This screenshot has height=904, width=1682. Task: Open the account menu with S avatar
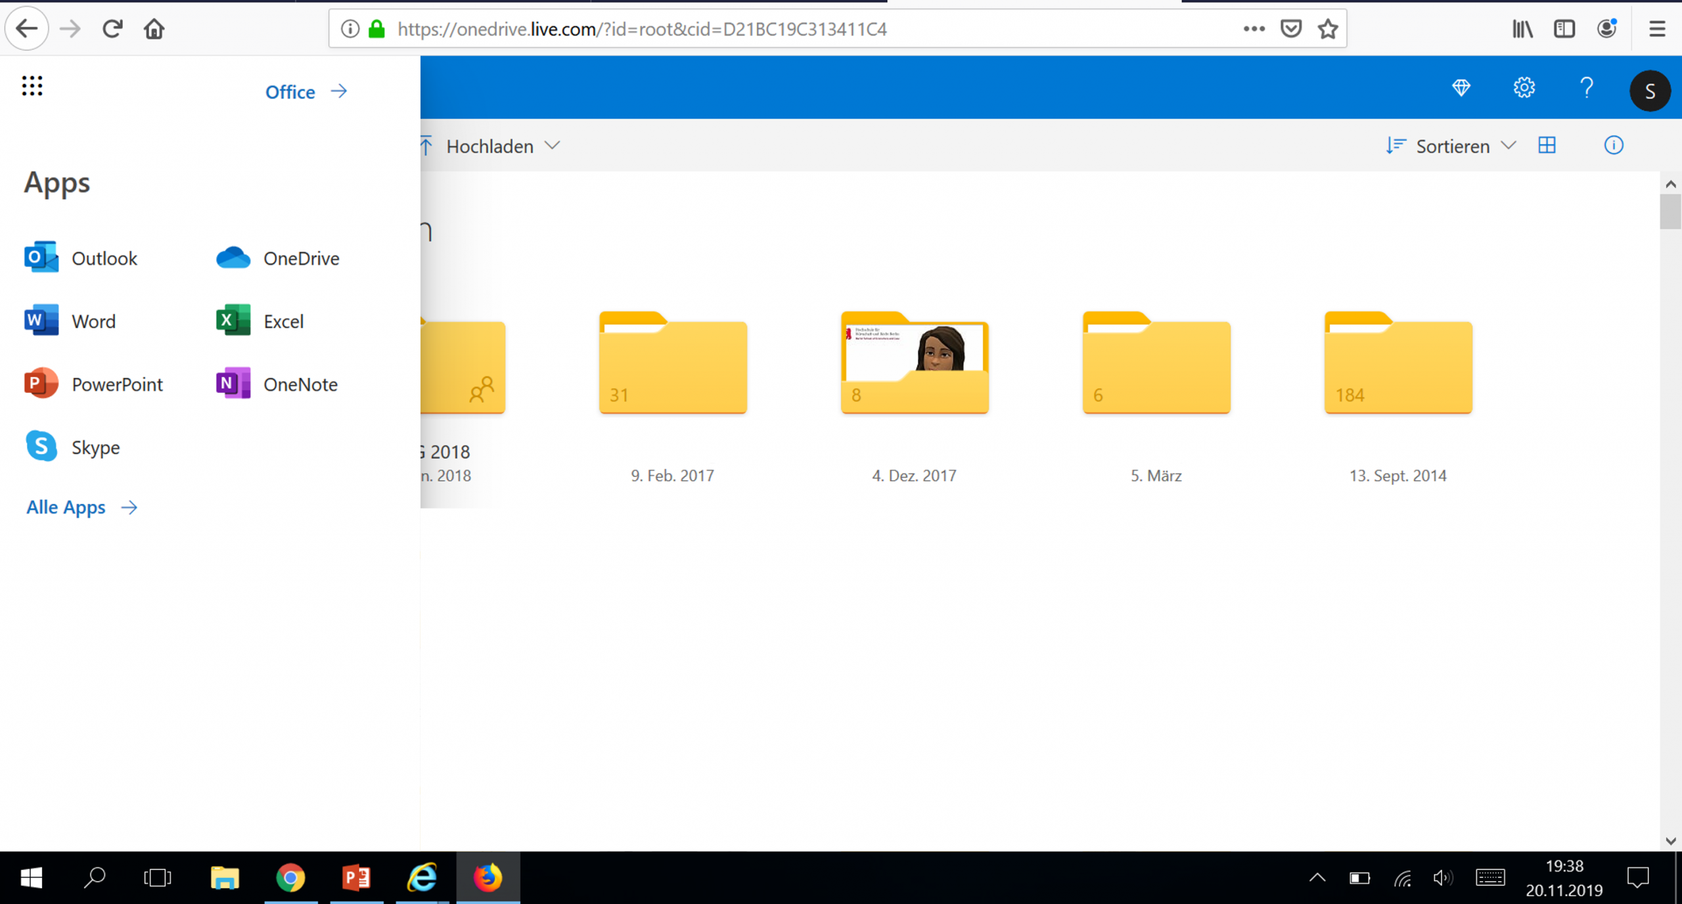click(x=1649, y=91)
